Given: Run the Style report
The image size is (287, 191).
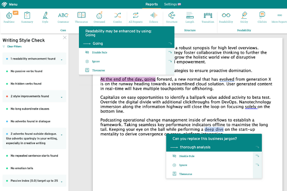Looking at the screenshot, I should click(x=45, y=17).
